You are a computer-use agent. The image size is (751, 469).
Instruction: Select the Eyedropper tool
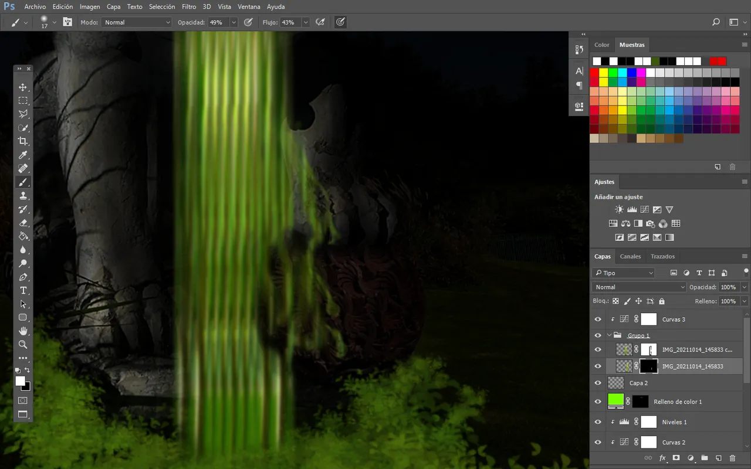23,155
